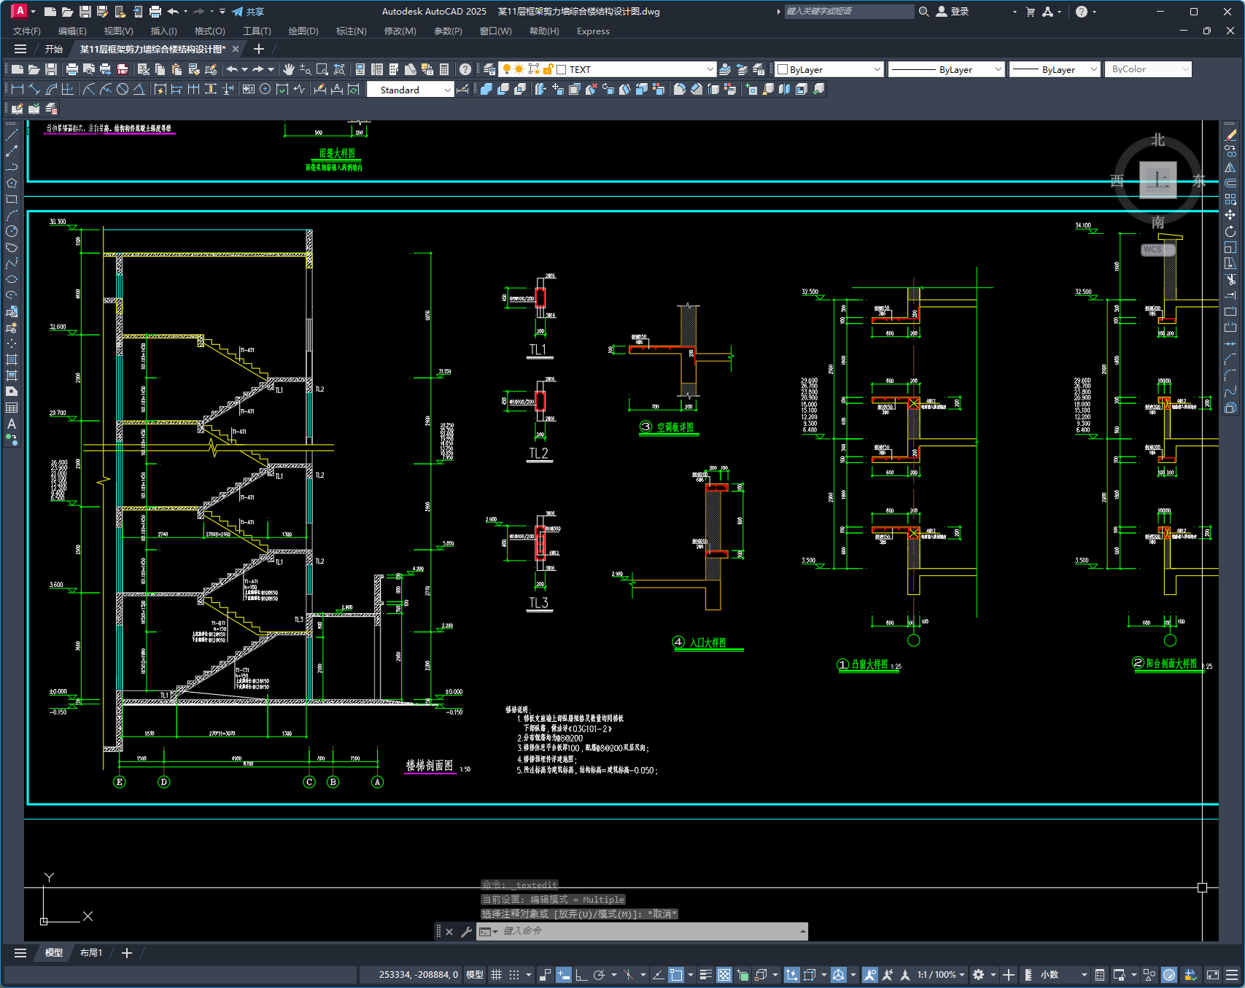Select the Linear dimension tool
Viewport: 1245px width, 988px height.
tap(18, 89)
